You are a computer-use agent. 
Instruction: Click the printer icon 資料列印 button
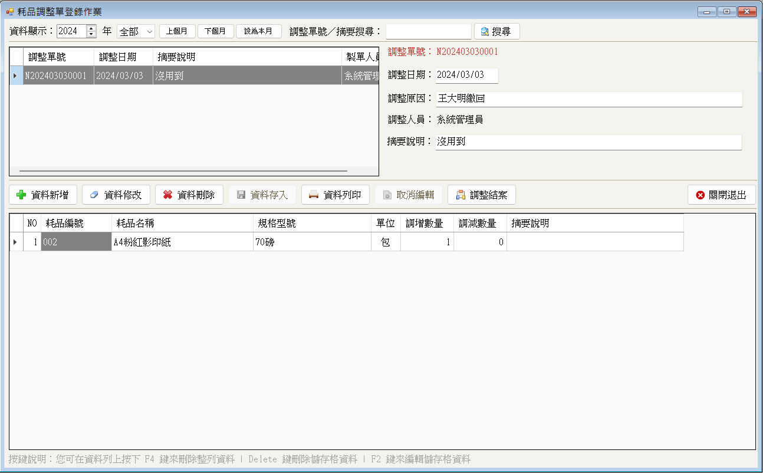click(336, 195)
